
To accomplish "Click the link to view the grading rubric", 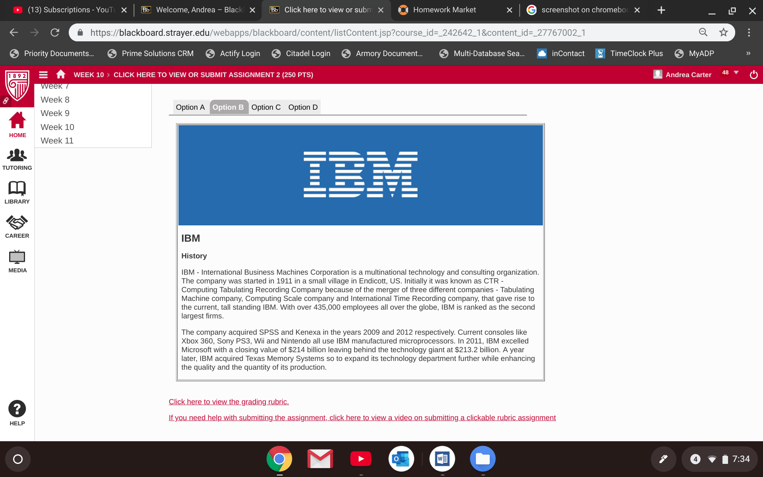I will click(x=229, y=402).
